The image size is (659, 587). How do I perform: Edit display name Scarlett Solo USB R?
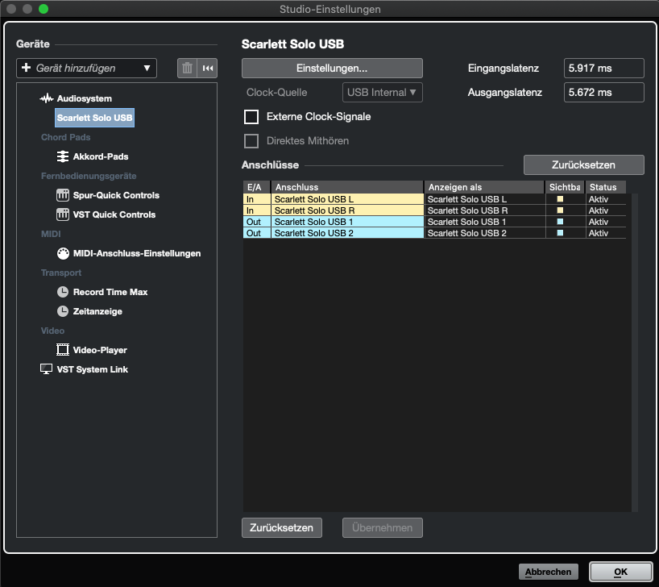pyautogui.click(x=485, y=210)
